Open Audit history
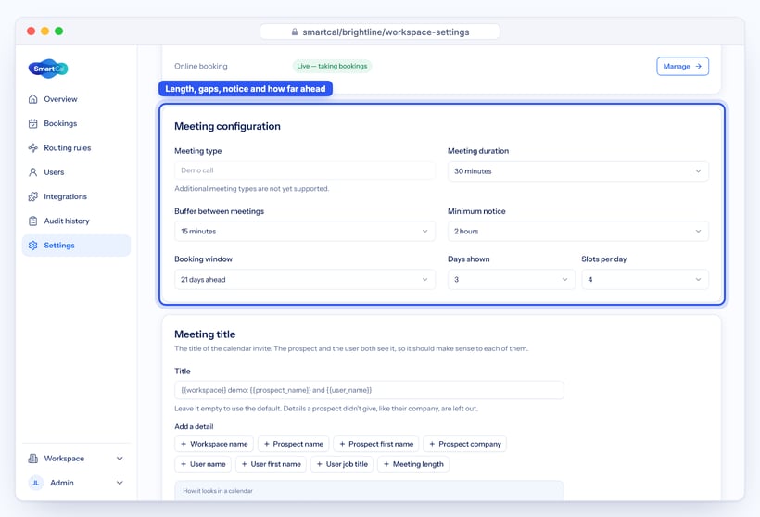Screen dimensions: 760x517 tap(76, 221)
